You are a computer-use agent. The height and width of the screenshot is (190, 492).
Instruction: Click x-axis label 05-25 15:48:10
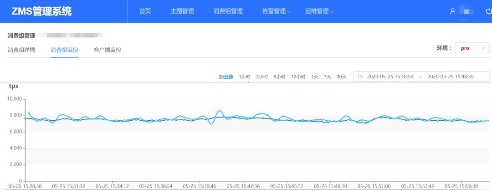point(330,186)
